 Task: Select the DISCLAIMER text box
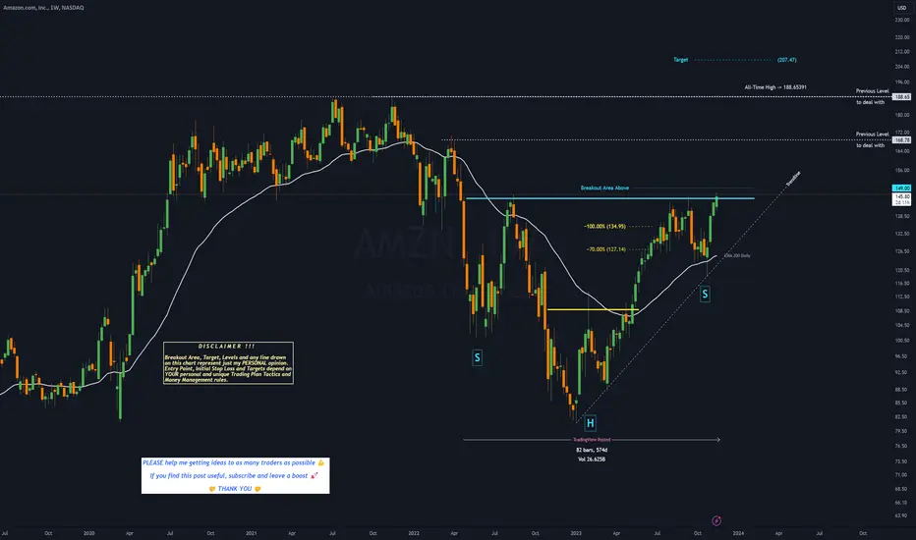click(x=228, y=363)
